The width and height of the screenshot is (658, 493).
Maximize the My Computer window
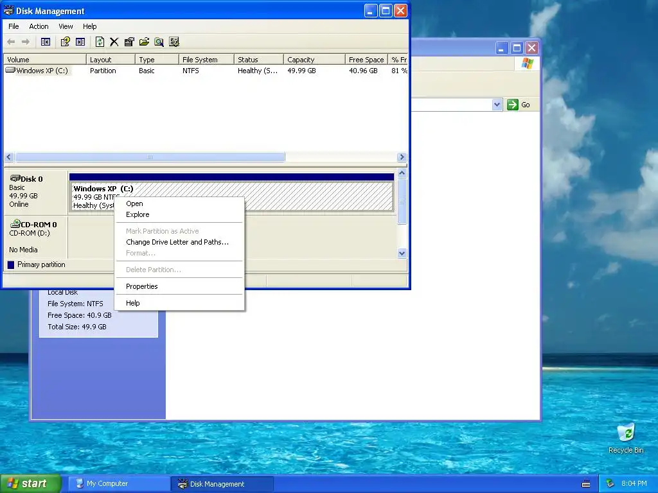517,48
